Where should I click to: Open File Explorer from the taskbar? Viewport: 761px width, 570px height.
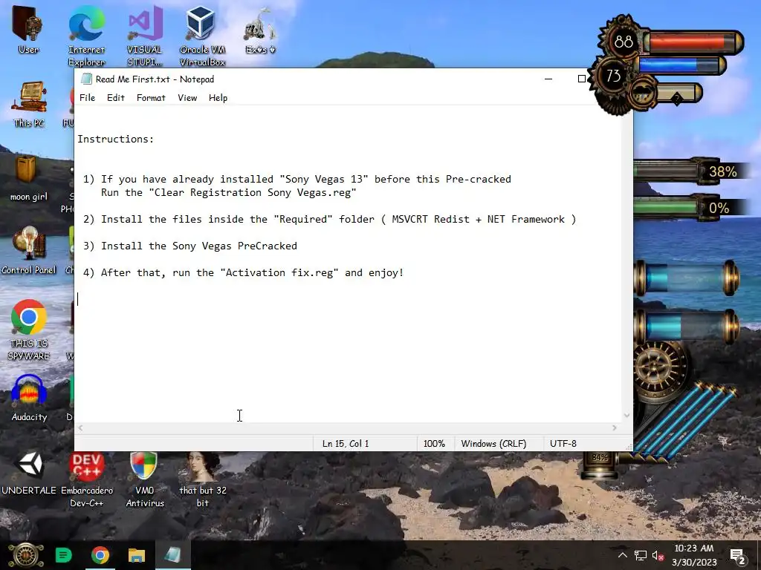pos(137,555)
